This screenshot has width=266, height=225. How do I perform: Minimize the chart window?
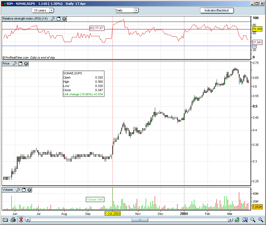coord(253,4)
